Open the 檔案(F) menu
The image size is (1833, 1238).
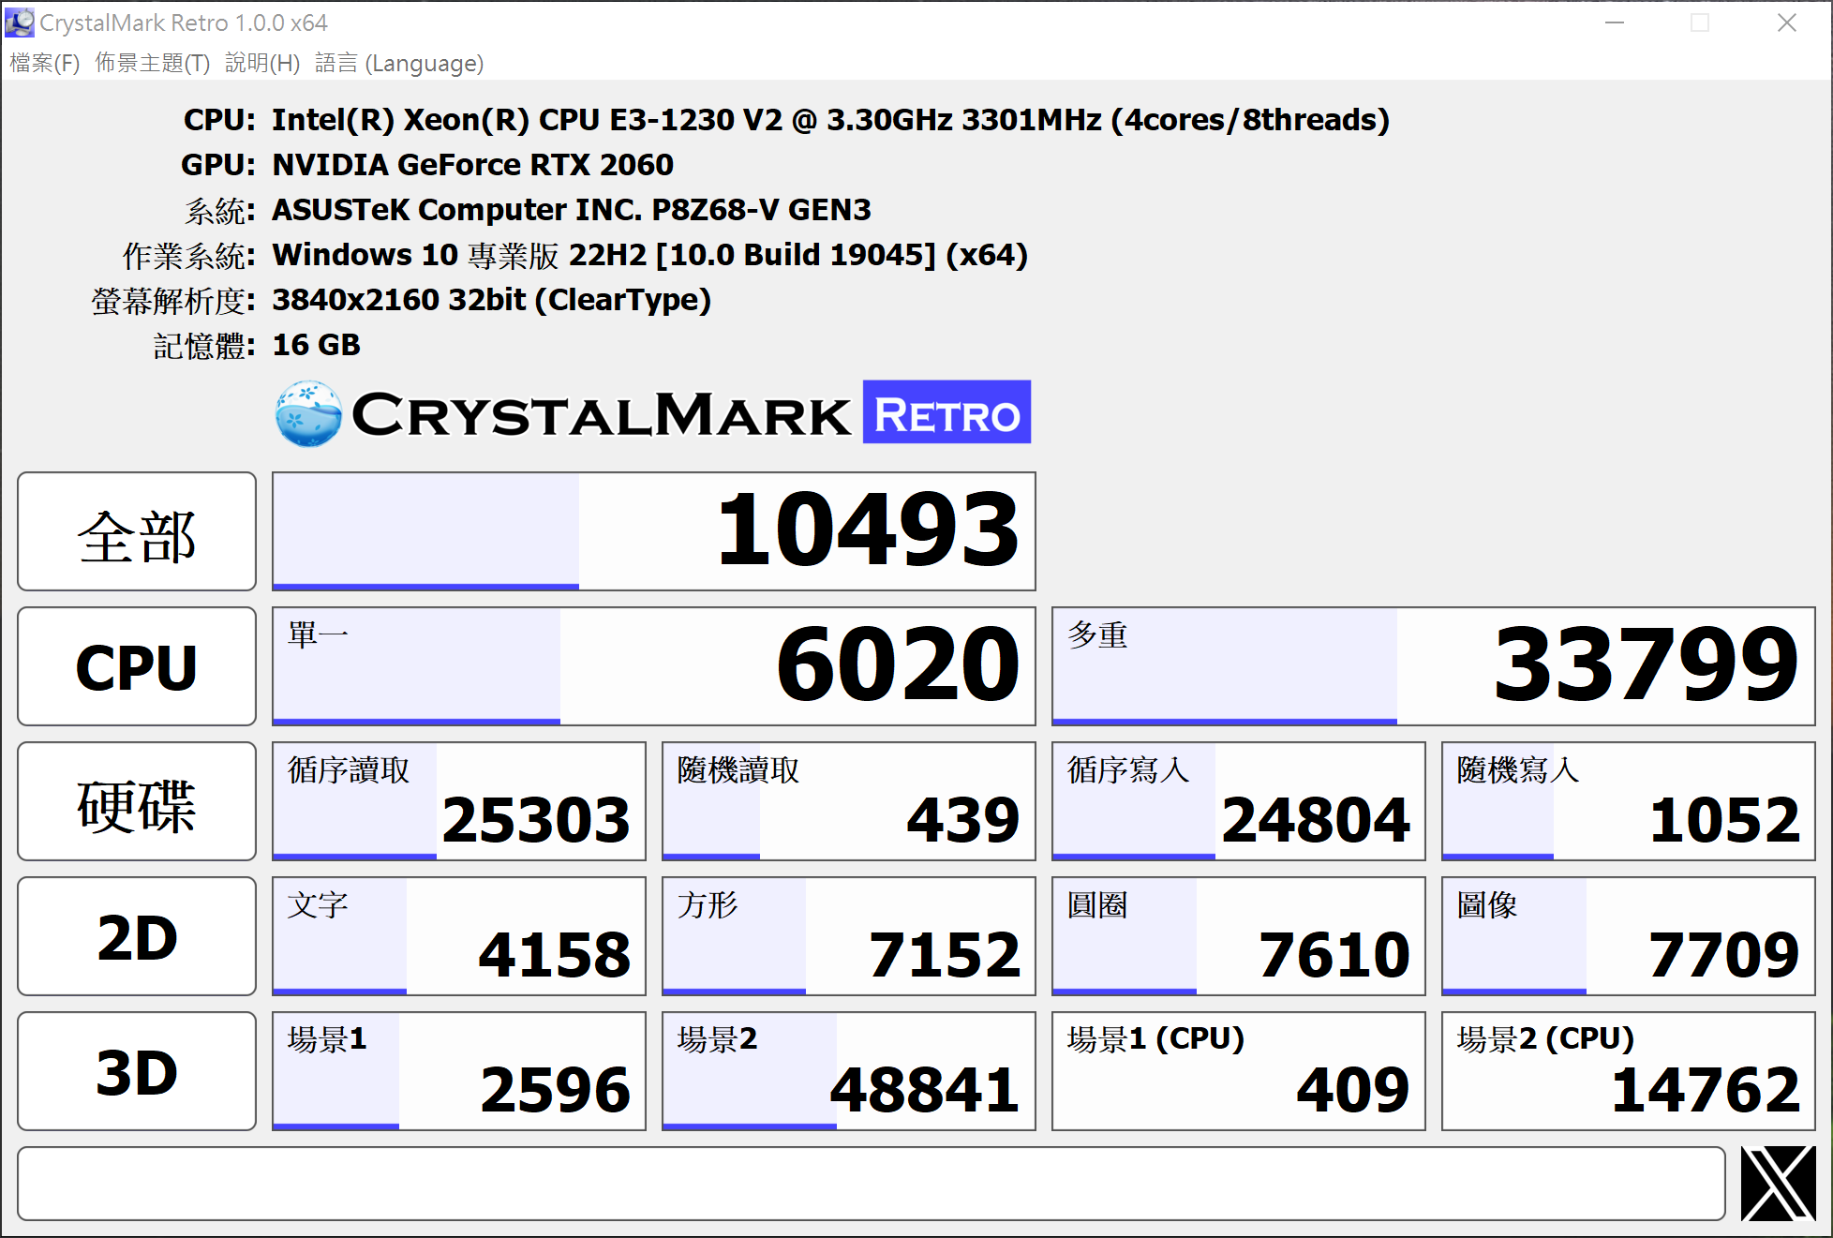[x=44, y=63]
